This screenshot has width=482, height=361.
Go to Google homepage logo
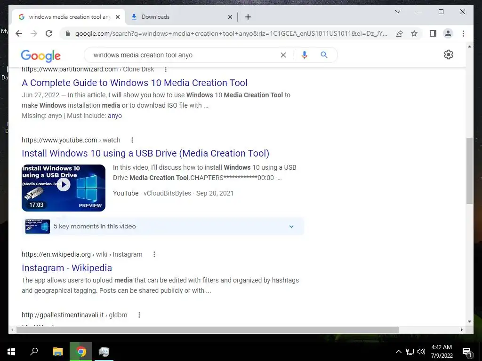tap(40, 55)
